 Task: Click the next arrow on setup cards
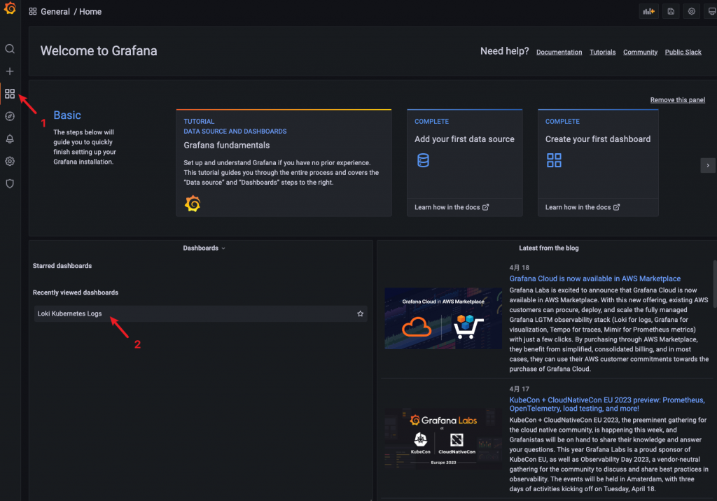click(x=708, y=165)
